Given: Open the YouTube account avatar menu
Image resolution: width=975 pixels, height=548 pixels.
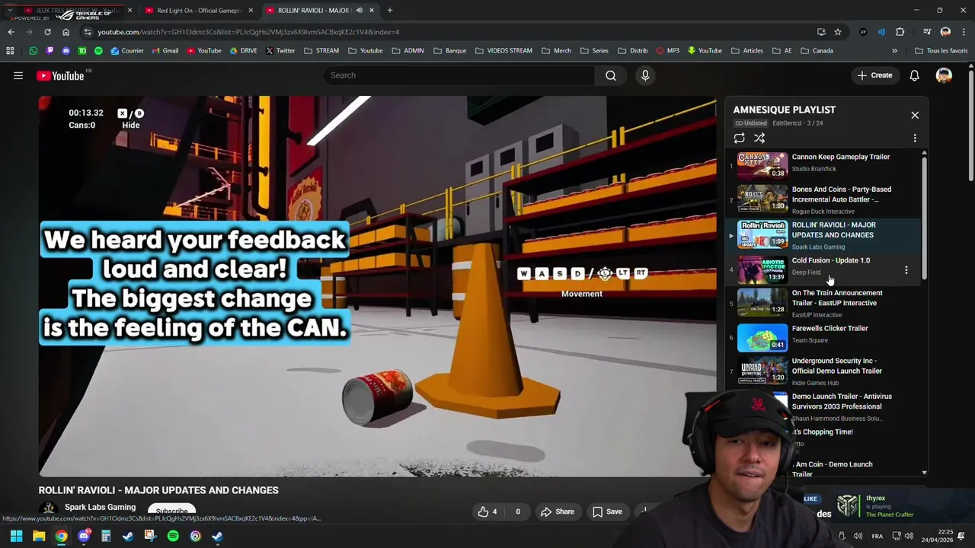Looking at the screenshot, I should point(944,75).
